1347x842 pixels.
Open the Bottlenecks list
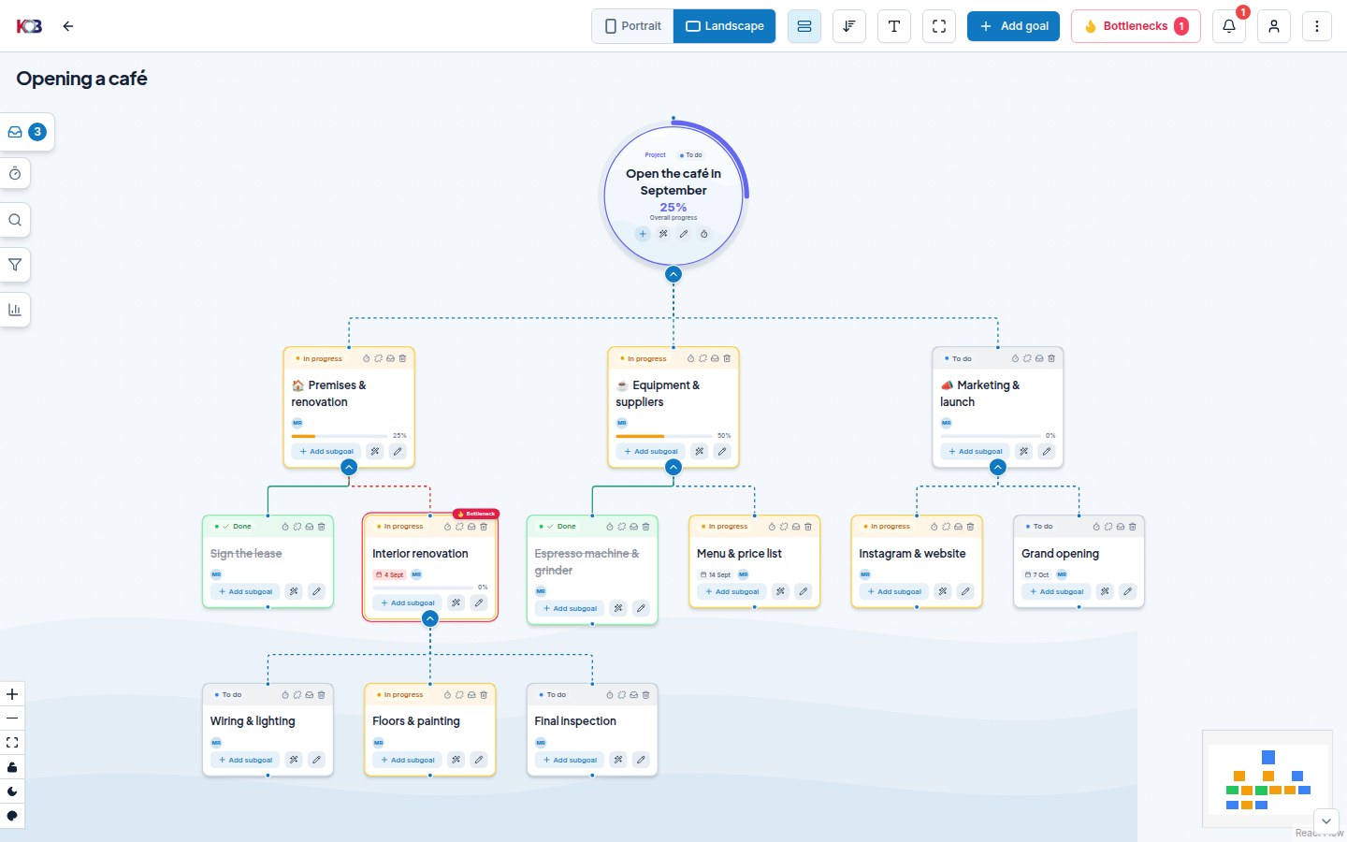pos(1136,26)
